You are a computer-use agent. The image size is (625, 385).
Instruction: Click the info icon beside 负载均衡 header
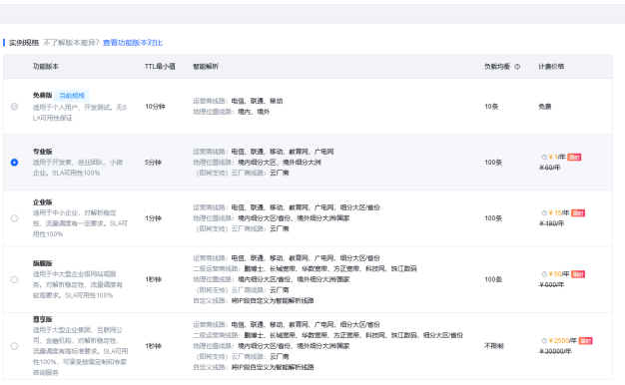point(517,67)
